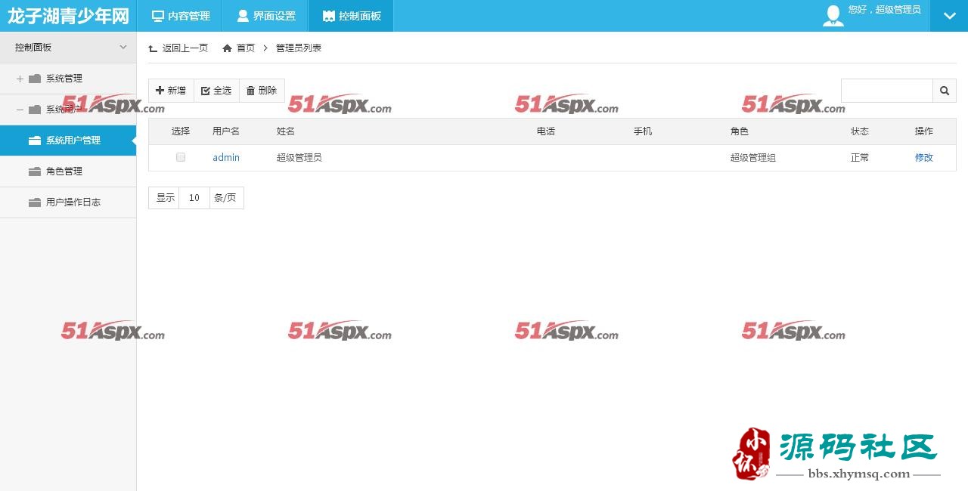
Task: Click the 超级管理组 role cell
Action: pos(753,157)
